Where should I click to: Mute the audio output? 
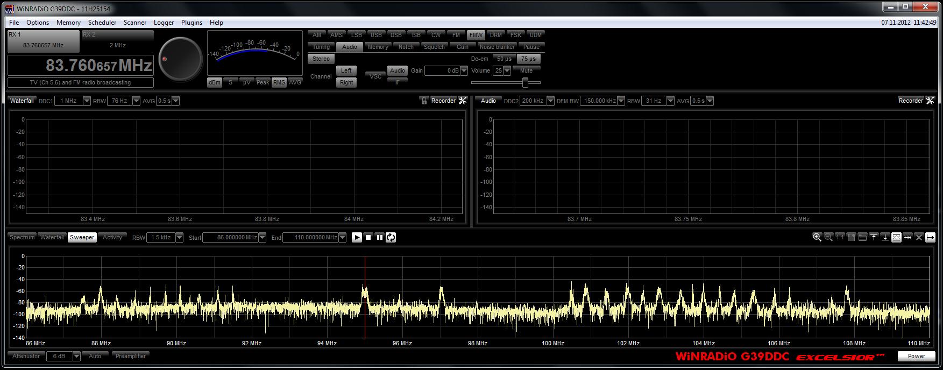pyautogui.click(x=527, y=70)
